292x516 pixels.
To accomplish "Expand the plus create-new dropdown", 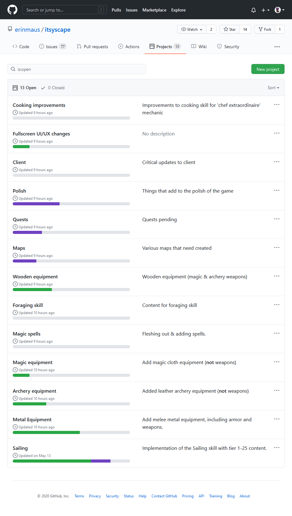I will pyautogui.click(x=265, y=10).
